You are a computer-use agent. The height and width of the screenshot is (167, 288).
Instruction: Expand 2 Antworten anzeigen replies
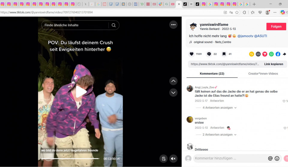click(216, 135)
